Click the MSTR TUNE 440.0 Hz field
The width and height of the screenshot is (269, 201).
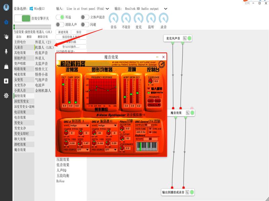point(141,132)
